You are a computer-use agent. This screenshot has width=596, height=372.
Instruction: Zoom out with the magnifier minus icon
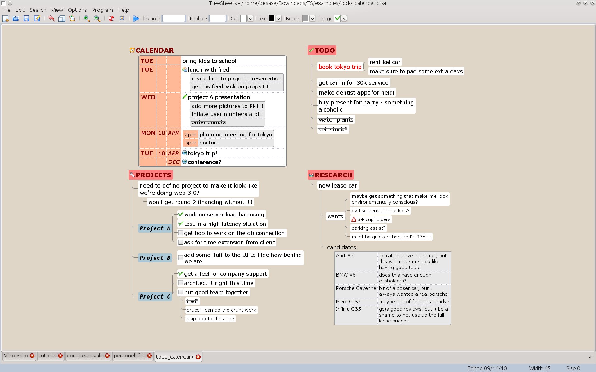coord(97,19)
